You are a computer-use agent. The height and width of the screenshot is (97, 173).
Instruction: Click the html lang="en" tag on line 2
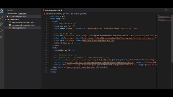pos(58,19)
